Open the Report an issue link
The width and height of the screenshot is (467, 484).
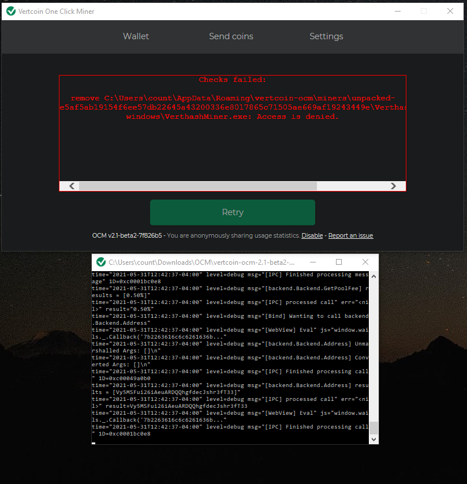click(350, 235)
